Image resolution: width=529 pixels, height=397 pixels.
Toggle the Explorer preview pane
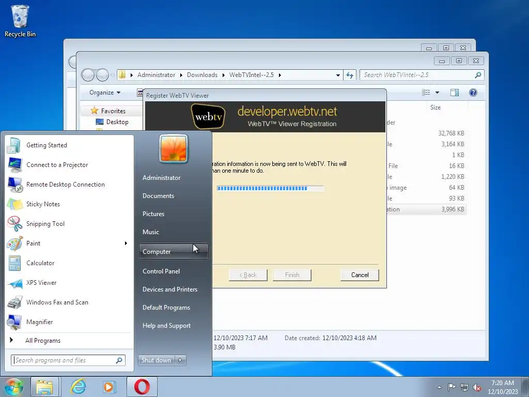pyautogui.click(x=455, y=93)
